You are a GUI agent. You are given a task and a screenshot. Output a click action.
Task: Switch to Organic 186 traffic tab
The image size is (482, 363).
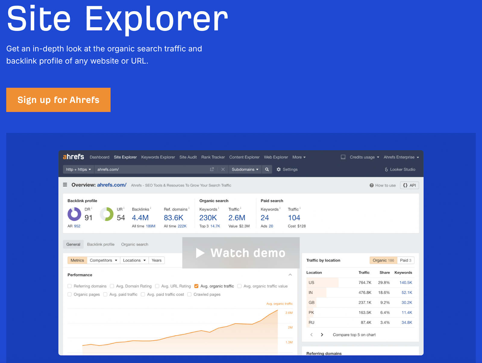point(383,260)
